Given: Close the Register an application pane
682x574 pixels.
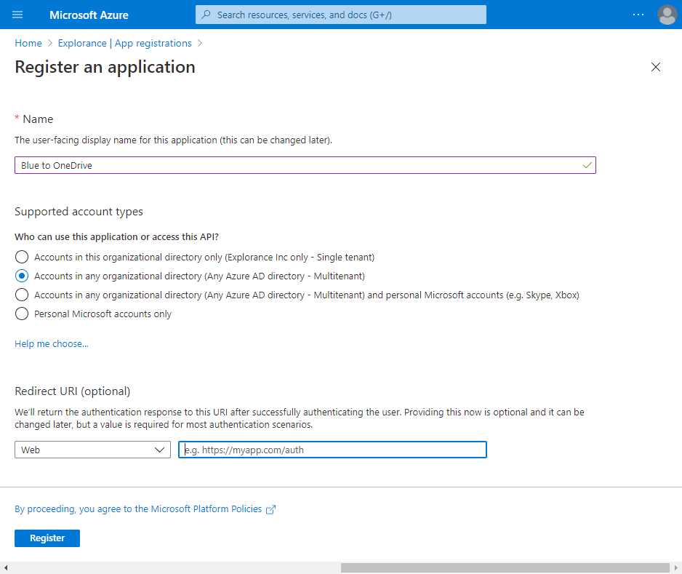Looking at the screenshot, I should (x=655, y=67).
